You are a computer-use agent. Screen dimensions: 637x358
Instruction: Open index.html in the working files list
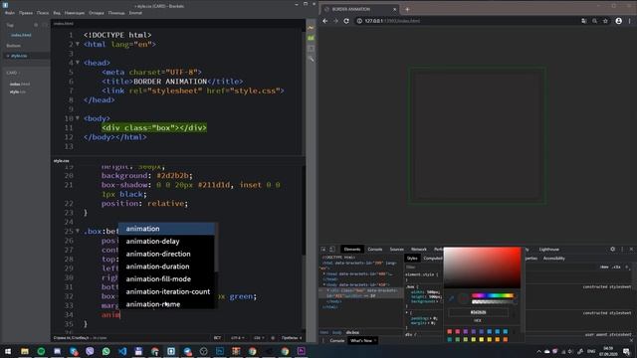click(21, 35)
